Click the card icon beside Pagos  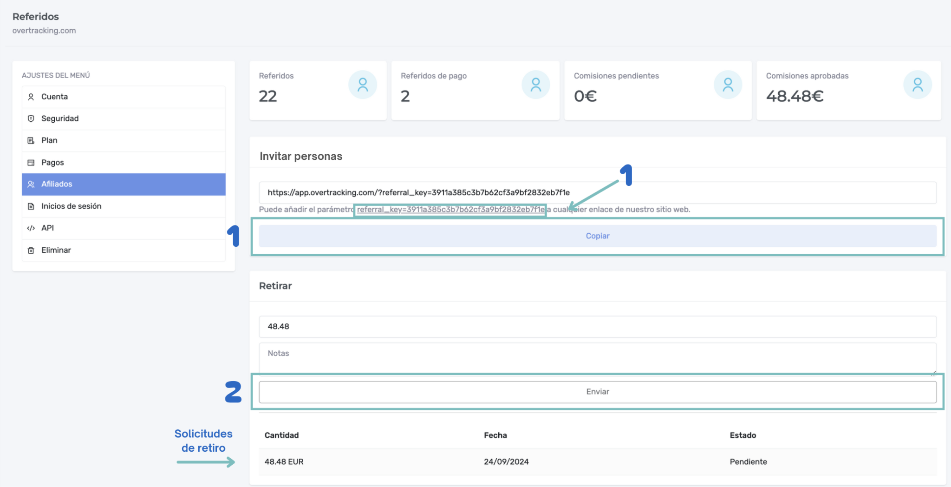coord(31,163)
